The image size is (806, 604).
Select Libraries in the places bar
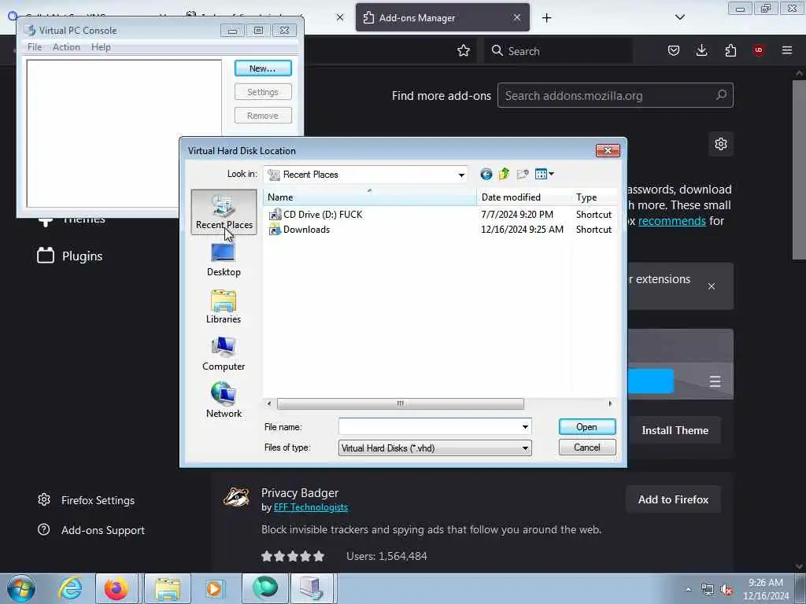point(224,307)
